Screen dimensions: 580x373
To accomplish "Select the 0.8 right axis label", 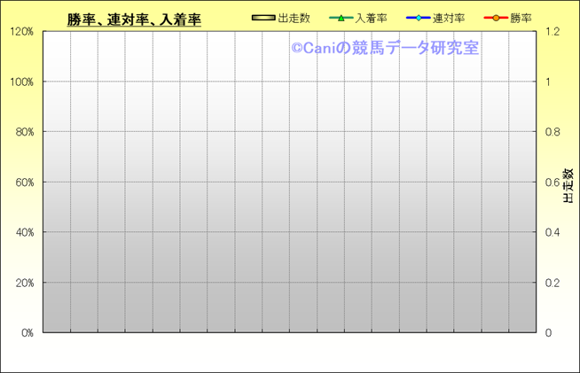I will pyautogui.click(x=552, y=132).
